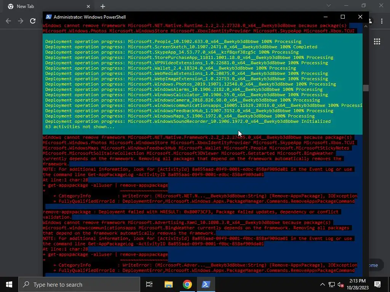
Task: Go forward in the Chrome window
Action: pos(21,21)
